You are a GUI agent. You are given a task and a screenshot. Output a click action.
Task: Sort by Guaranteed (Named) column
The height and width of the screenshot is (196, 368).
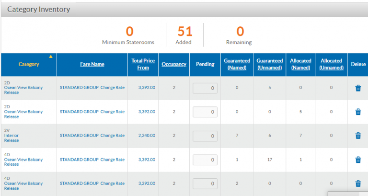(237, 64)
